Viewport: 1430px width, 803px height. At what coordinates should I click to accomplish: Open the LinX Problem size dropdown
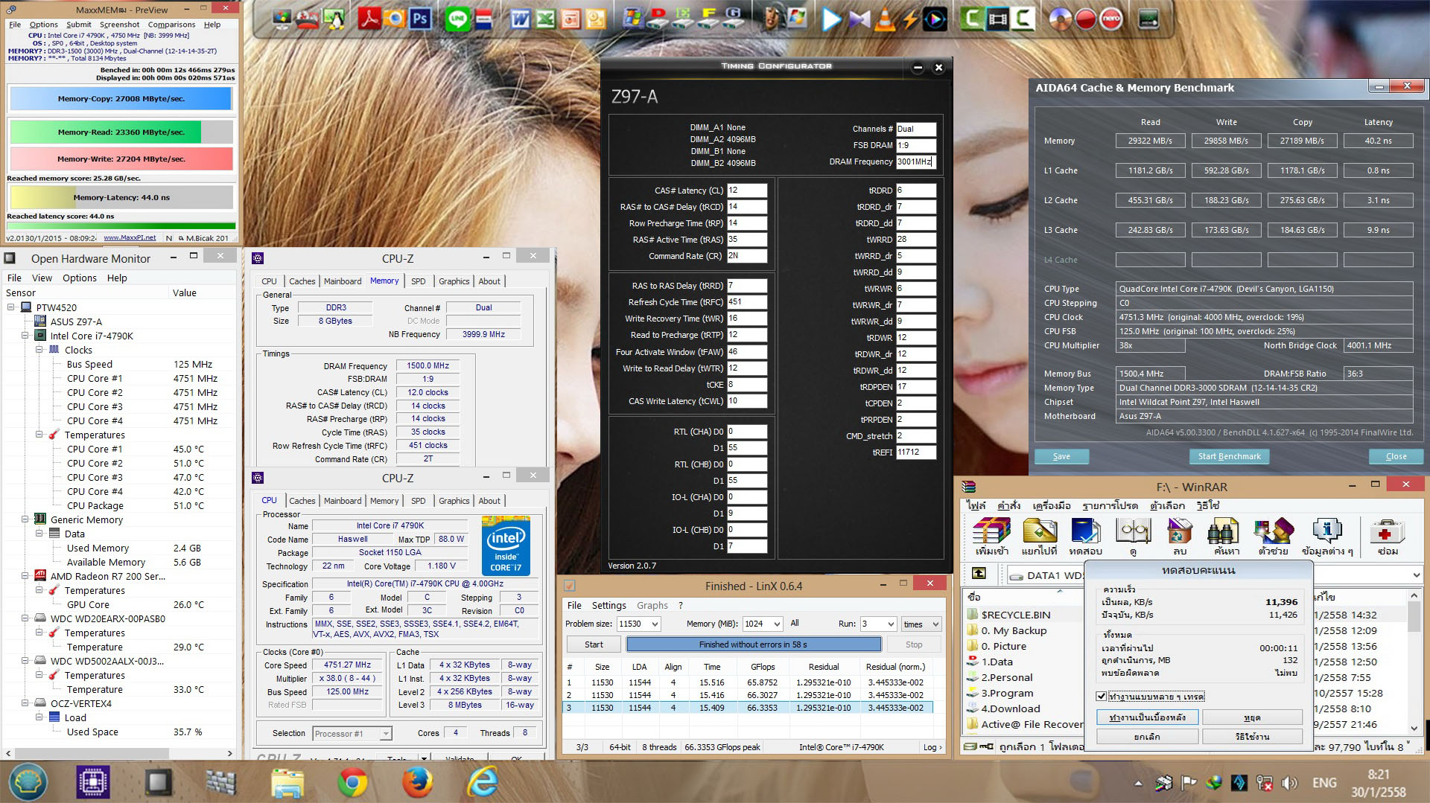655,624
